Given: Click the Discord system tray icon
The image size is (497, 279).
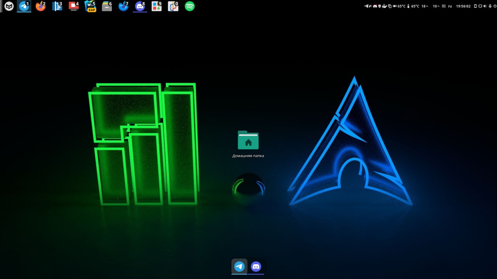Looking at the screenshot, I should coord(375,6).
